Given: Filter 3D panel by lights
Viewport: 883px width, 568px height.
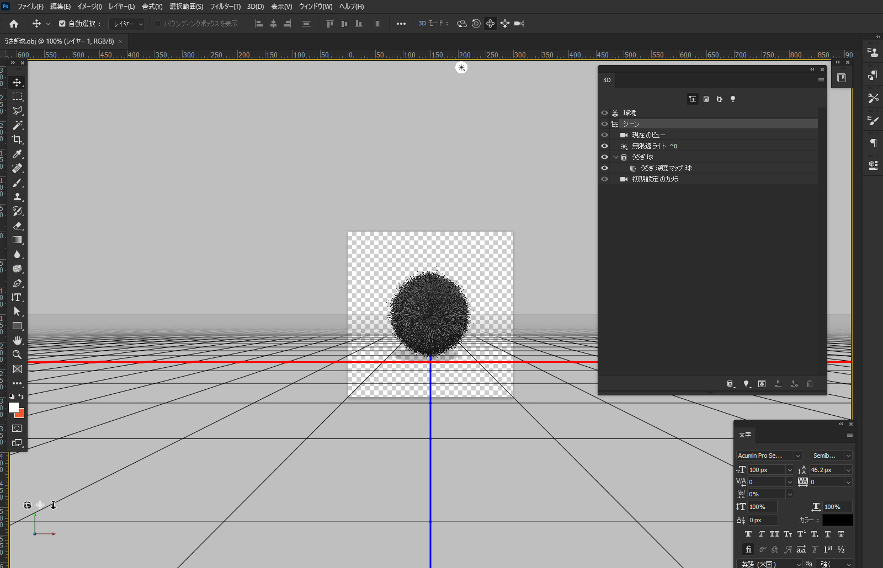Looking at the screenshot, I should 733,99.
